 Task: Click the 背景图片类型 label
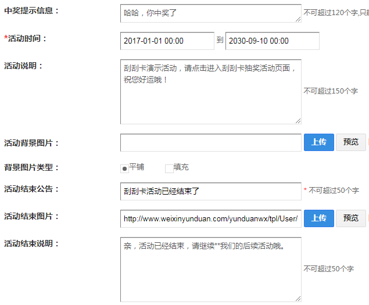click(x=31, y=168)
